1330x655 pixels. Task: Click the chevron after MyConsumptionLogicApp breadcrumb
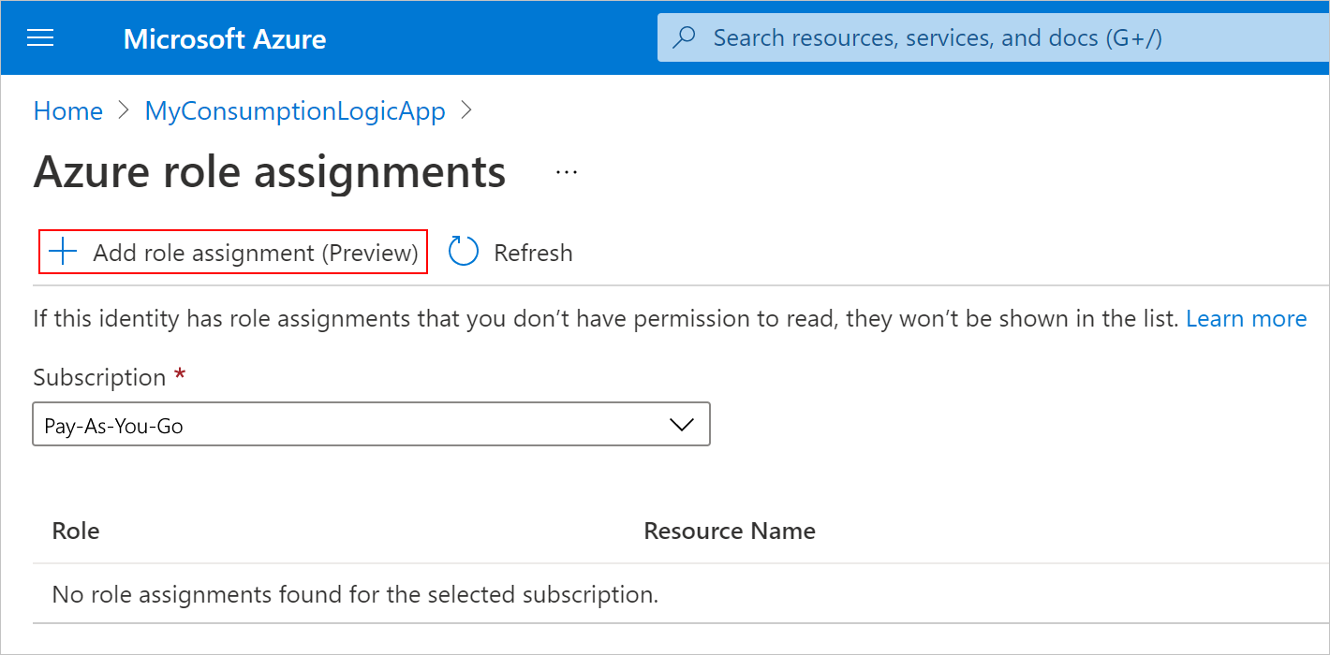[466, 111]
